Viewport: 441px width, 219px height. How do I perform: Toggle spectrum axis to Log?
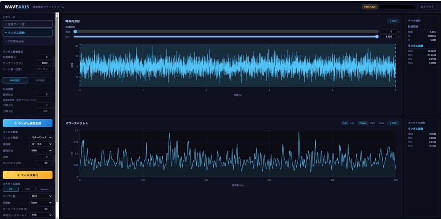point(352,123)
